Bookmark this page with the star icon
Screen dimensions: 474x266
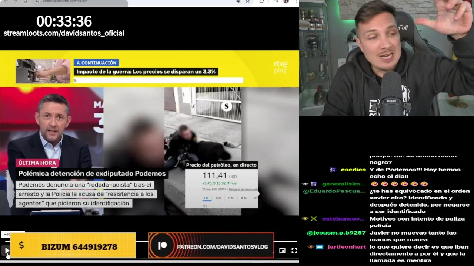tap(247, 1)
